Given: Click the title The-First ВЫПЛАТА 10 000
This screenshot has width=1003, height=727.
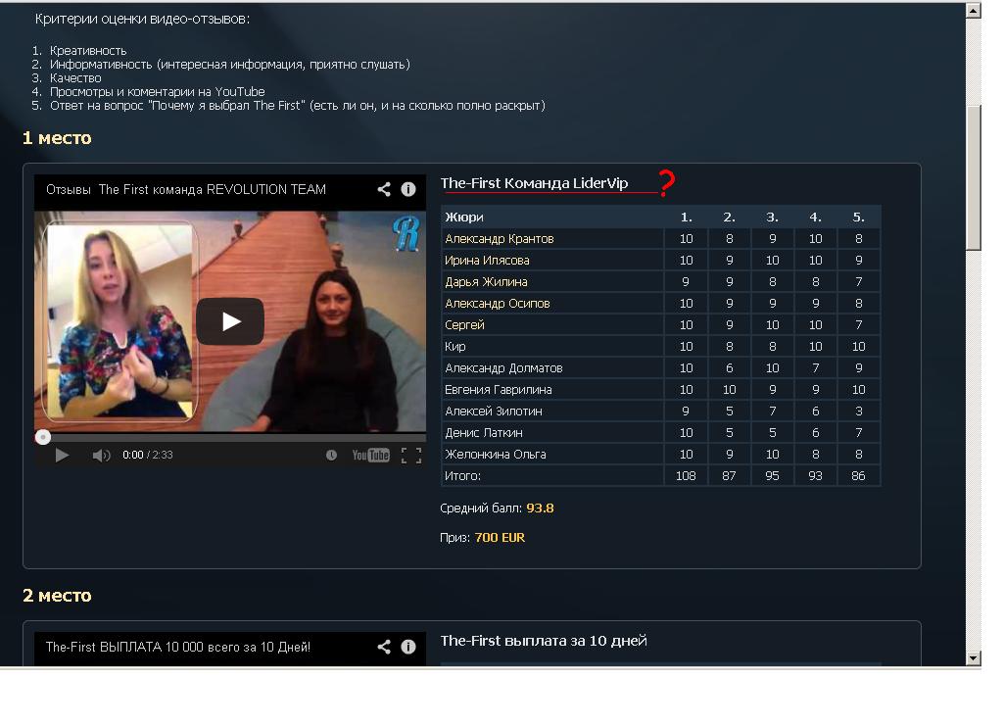Looking at the screenshot, I should [x=178, y=647].
